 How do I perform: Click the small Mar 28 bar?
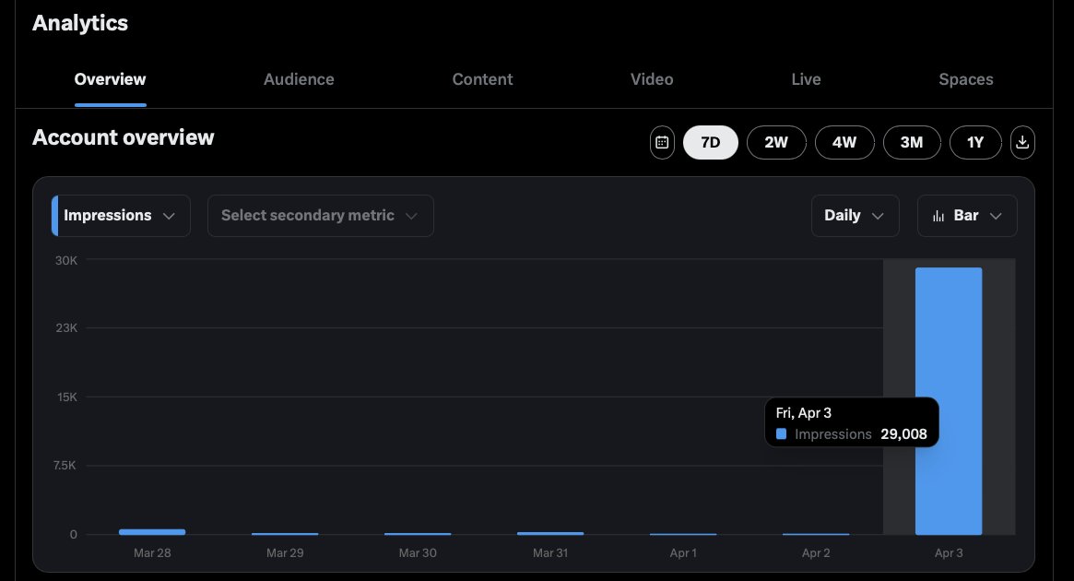click(152, 532)
